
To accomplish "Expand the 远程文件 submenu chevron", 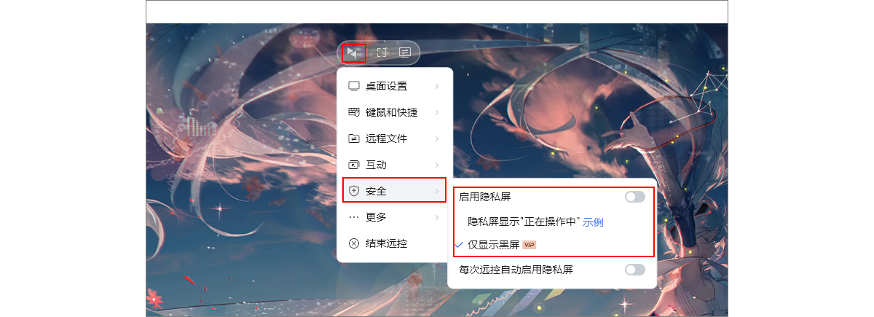I will point(437,138).
